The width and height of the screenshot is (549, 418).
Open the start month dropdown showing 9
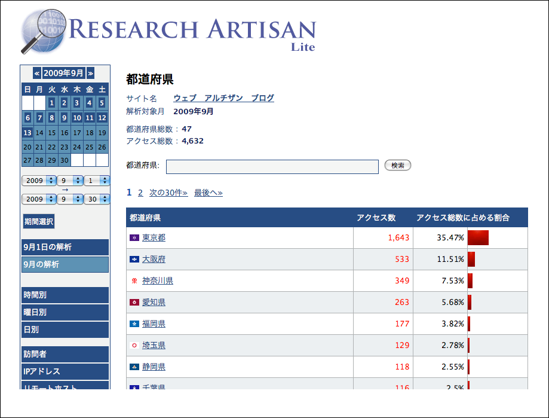[x=69, y=180]
